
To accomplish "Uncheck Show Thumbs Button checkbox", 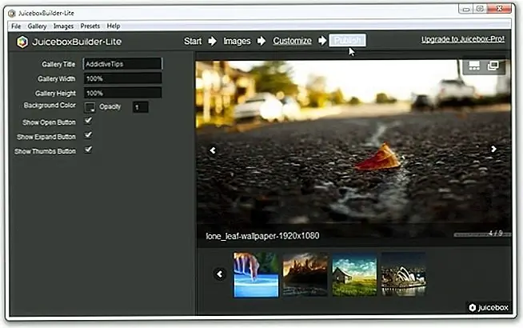I will pos(89,150).
